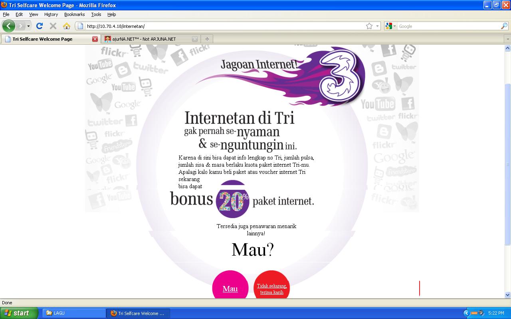Expand hidden system tray icons arrow
511x319 pixels.
[466, 313]
